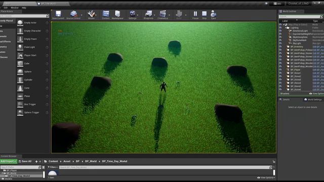This screenshot has height=182, width=324.
Task: Switch to the World Settings tab
Action: pos(313,100)
